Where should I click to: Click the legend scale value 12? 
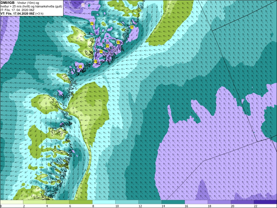(x=140, y=206)
